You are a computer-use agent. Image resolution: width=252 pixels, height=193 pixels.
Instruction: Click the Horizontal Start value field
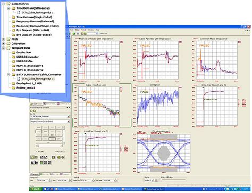pyautogui.click(x=43, y=180)
